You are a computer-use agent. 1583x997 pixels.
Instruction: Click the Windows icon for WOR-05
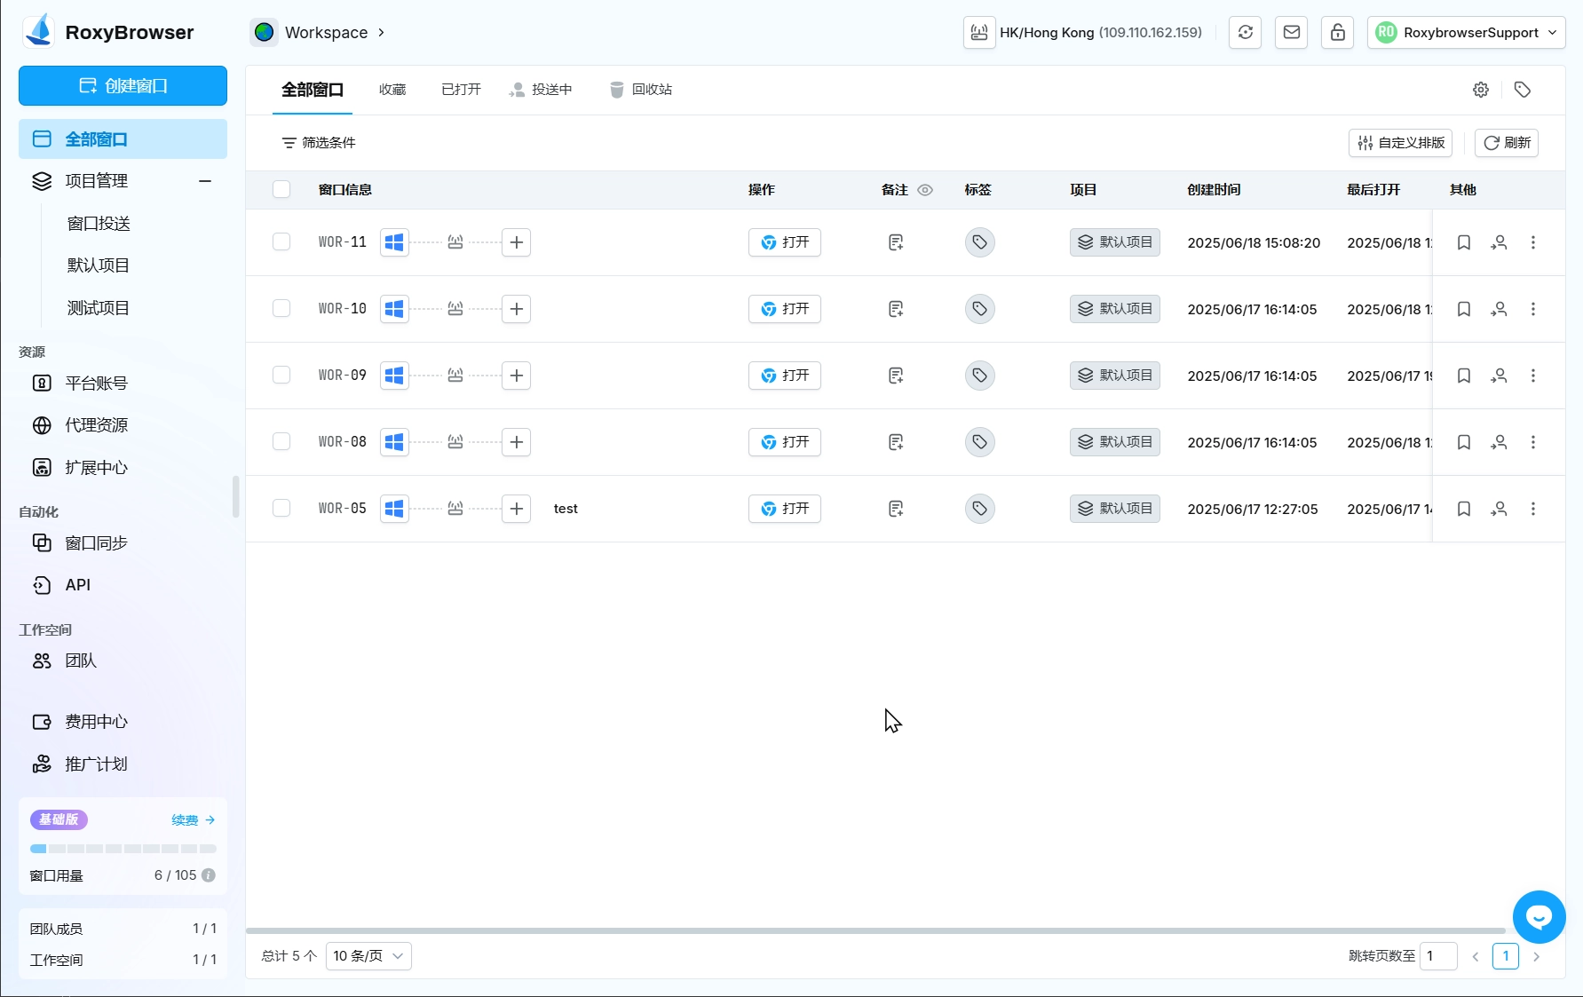coord(394,509)
